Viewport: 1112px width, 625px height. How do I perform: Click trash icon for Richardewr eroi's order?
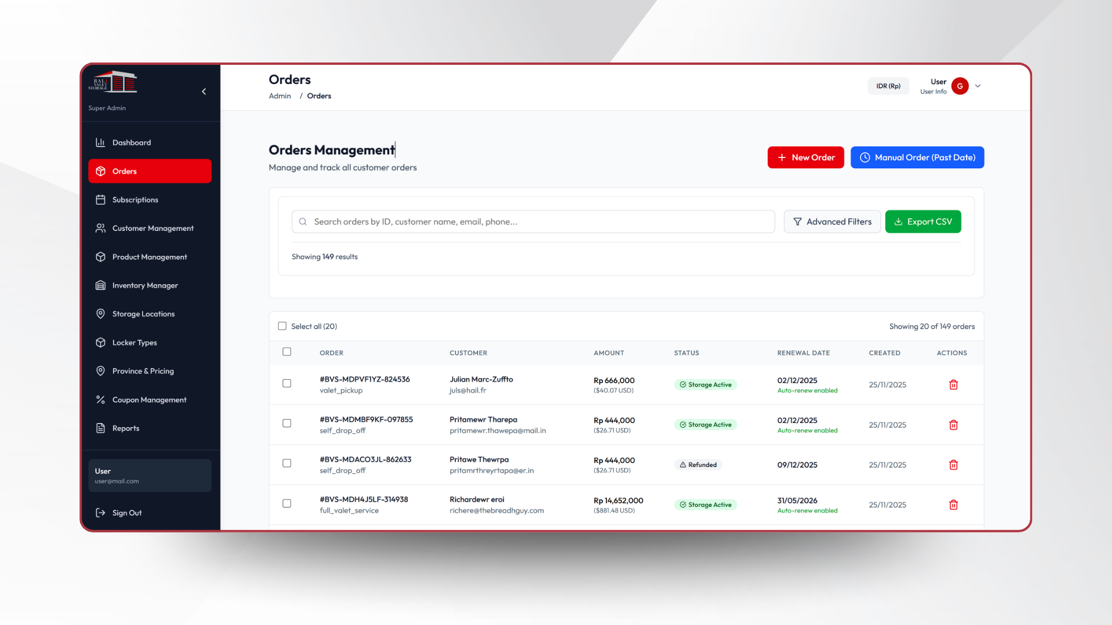tap(953, 505)
